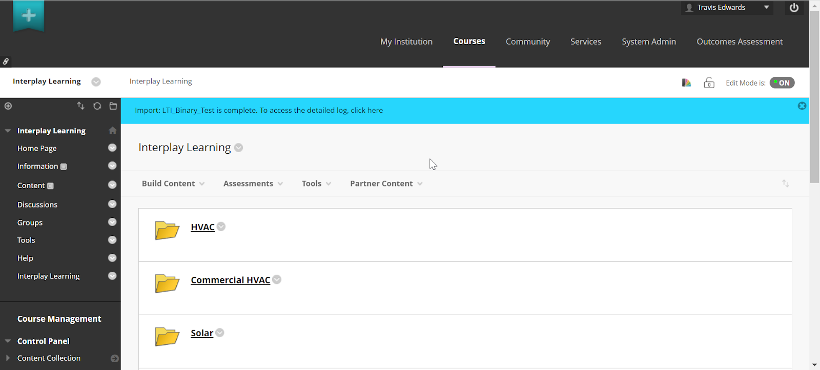The width and height of the screenshot is (820, 370).
Task: Click the content area reorder arrows icon
Action: pyautogui.click(x=785, y=183)
